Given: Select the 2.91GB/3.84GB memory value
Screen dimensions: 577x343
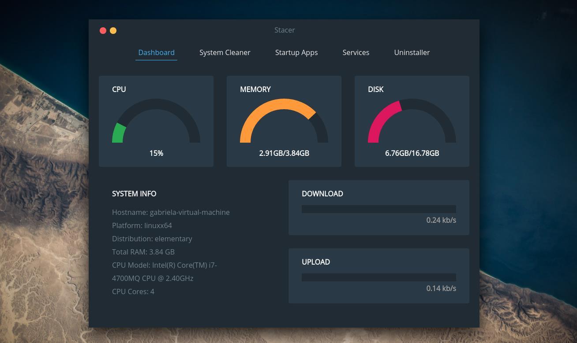Looking at the screenshot, I should pos(284,153).
